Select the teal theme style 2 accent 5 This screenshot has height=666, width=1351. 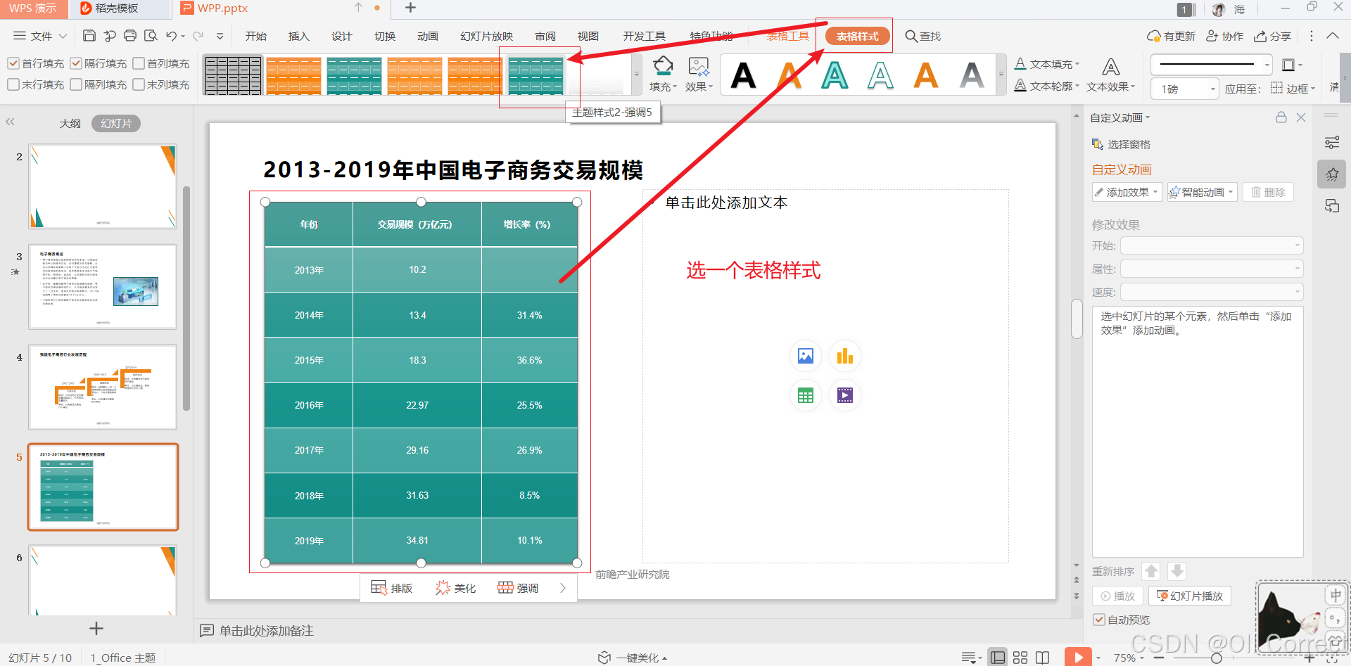536,75
